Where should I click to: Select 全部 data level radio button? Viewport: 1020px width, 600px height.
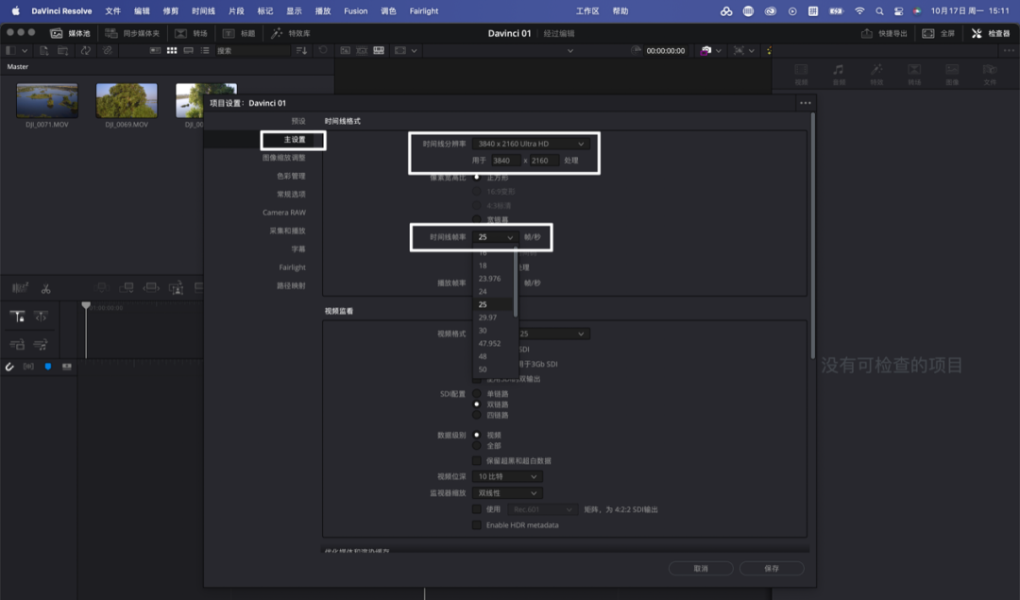(x=477, y=446)
